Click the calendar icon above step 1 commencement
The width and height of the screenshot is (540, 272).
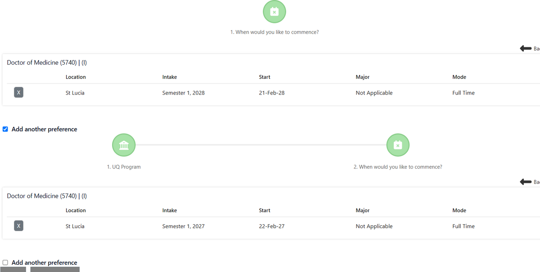[x=274, y=12]
